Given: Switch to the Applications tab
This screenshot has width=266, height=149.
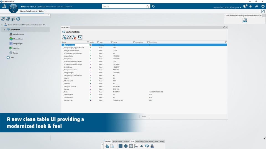Looking at the screenshot, I should (x=117, y=141).
